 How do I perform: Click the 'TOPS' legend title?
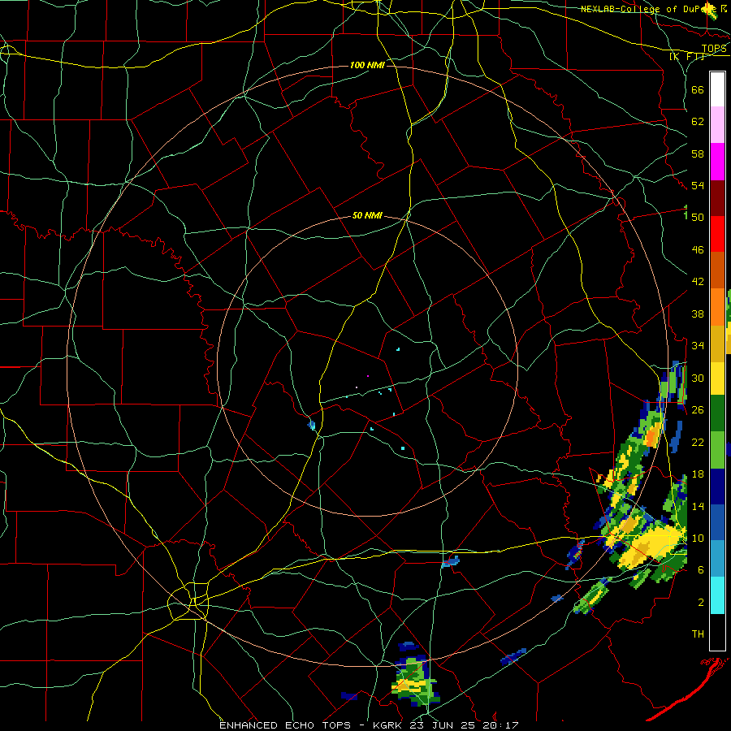click(714, 49)
